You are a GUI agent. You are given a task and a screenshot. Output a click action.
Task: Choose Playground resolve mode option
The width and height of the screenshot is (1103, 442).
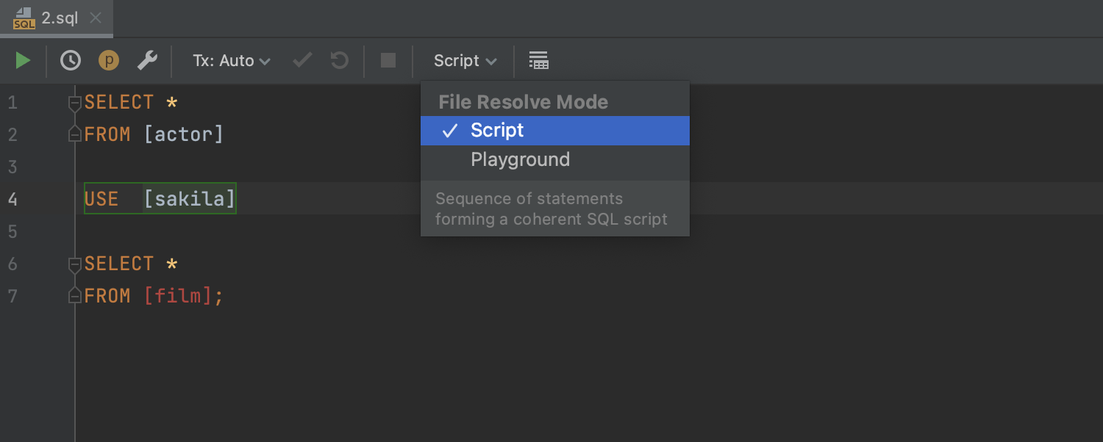click(520, 160)
